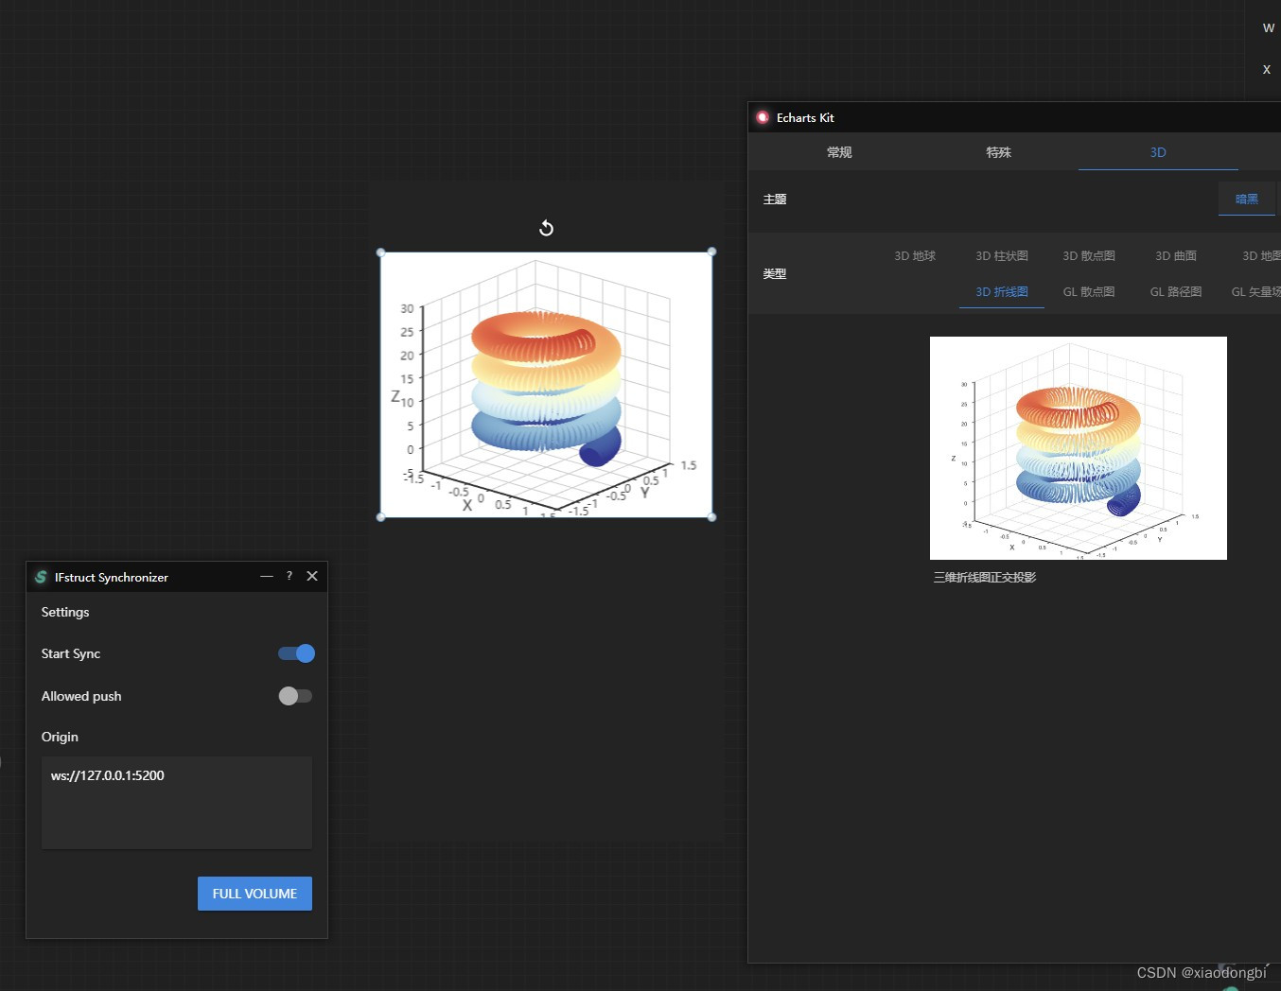Switch to the 特殊 tab in Echarts Kit
Viewport: 1281px width, 991px height.
coord(998,151)
